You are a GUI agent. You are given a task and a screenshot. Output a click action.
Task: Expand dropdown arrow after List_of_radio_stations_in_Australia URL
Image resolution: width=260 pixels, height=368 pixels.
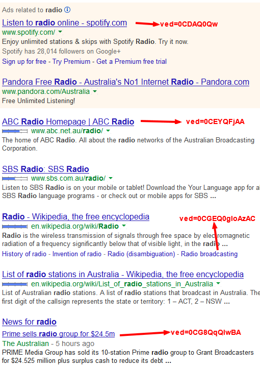[x=218, y=283]
